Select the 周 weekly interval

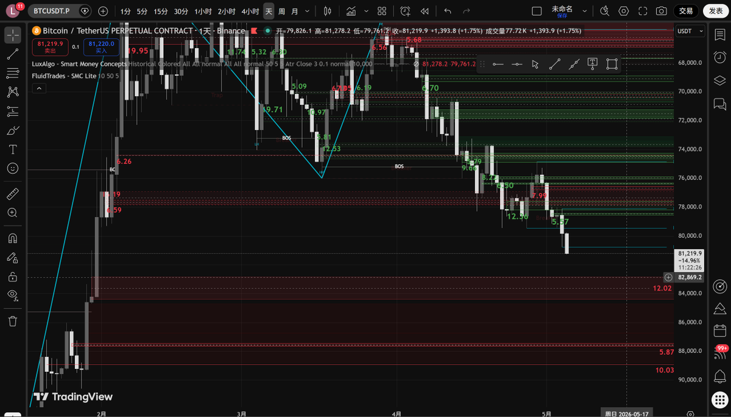(x=281, y=11)
